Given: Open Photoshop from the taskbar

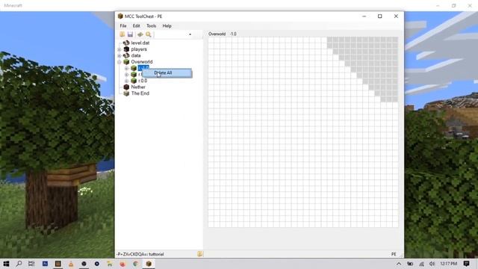Looking at the screenshot, I should pos(45,264).
